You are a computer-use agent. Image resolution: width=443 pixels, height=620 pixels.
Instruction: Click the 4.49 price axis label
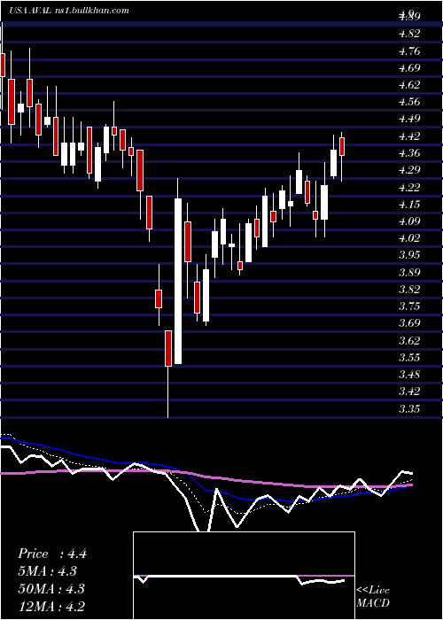tap(409, 119)
